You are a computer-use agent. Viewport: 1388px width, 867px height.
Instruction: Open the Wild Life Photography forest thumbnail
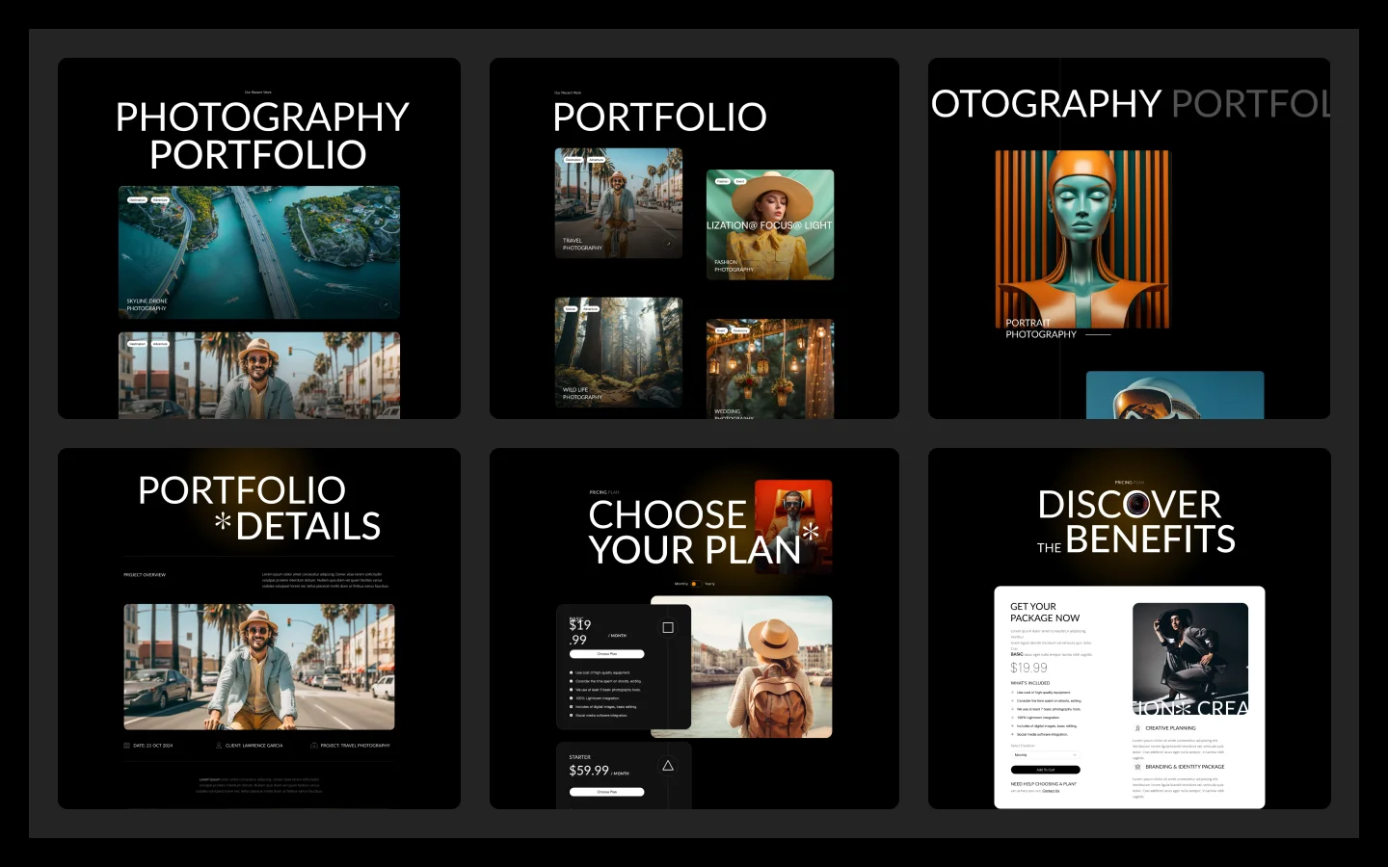[x=619, y=353]
